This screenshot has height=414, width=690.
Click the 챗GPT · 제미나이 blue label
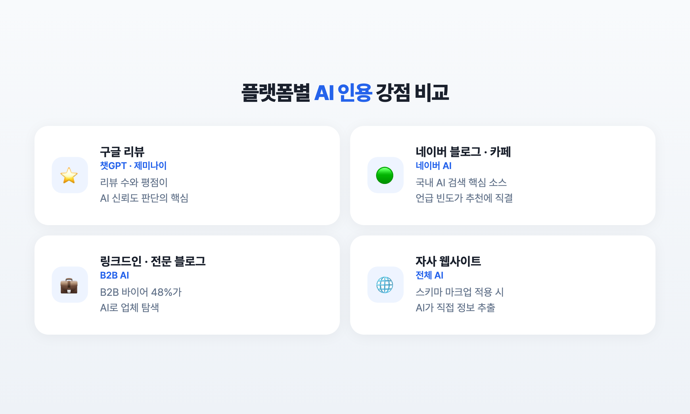coord(133,166)
